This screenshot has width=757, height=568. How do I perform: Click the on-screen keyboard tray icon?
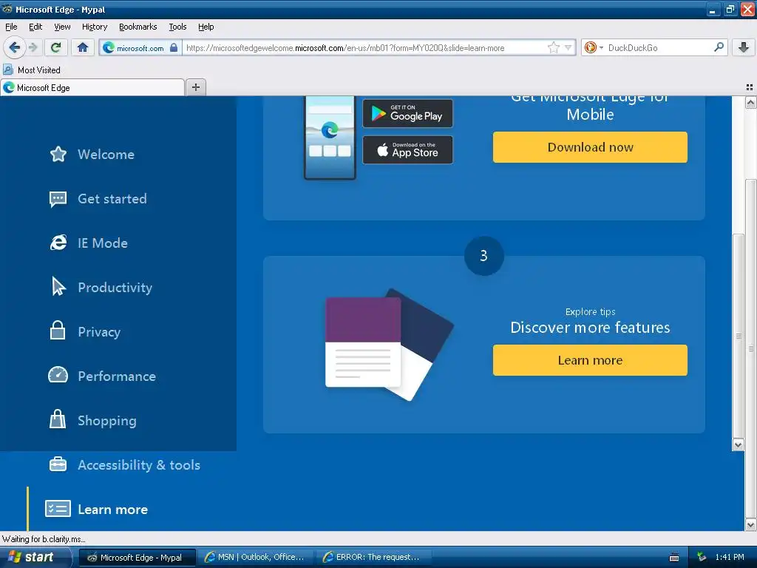point(674,558)
